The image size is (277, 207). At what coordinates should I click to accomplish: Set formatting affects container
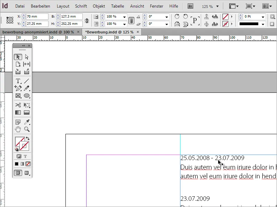19,156
